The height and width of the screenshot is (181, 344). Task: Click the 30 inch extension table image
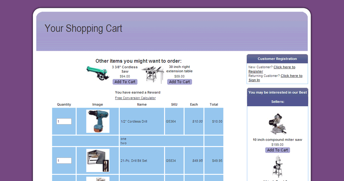[x=153, y=75]
